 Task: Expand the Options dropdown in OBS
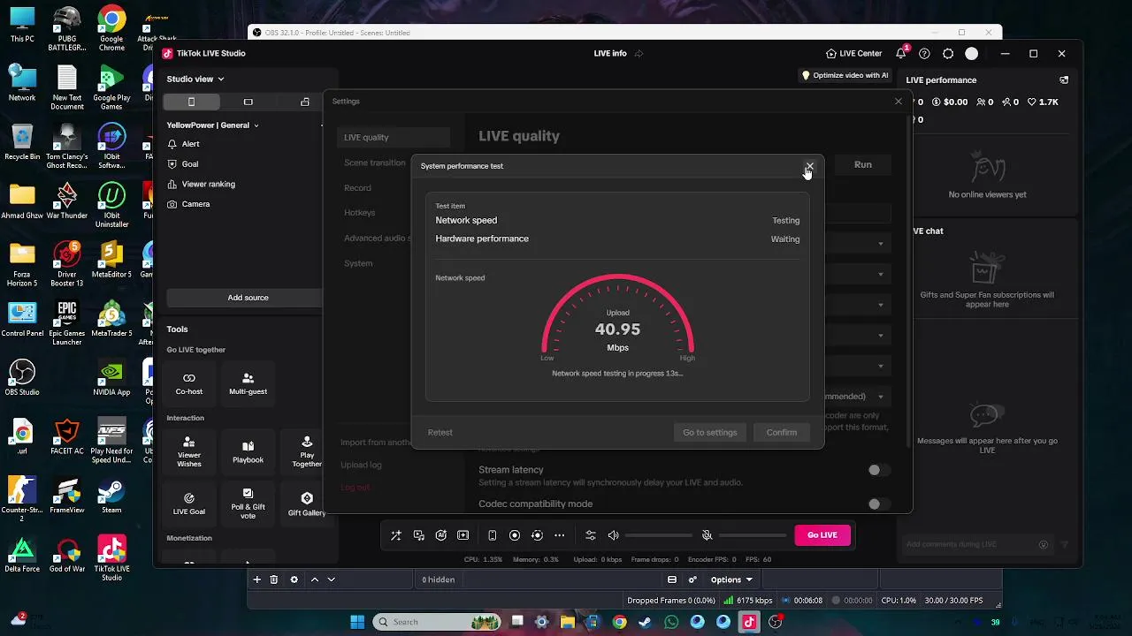pyautogui.click(x=731, y=579)
